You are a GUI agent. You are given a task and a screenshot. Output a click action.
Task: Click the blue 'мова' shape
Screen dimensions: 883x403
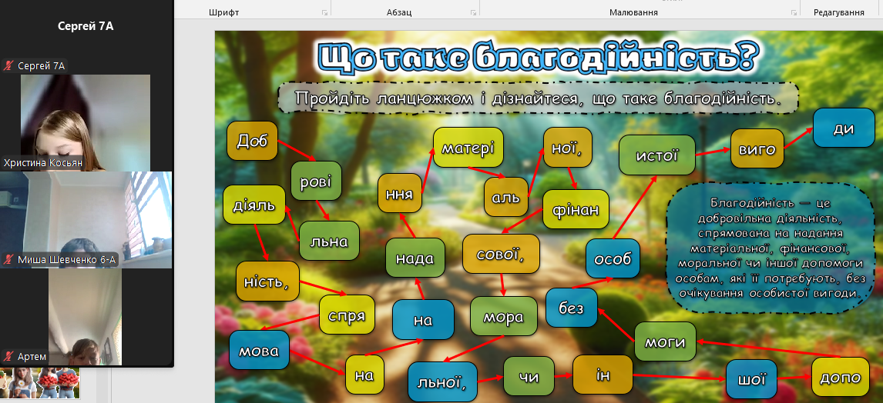pos(259,350)
